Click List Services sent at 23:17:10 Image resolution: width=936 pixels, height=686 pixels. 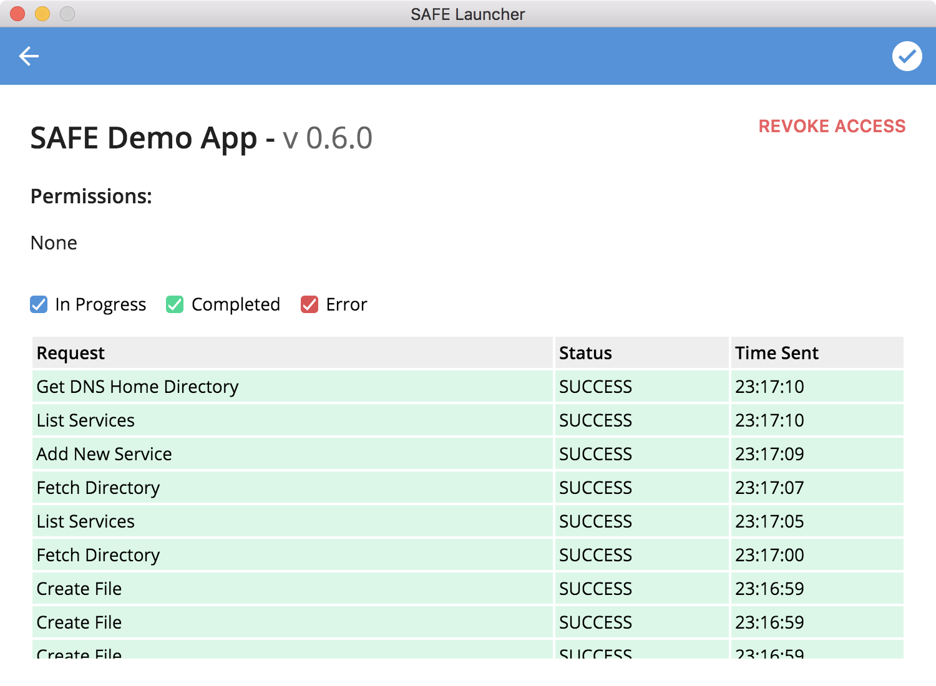click(x=292, y=420)
